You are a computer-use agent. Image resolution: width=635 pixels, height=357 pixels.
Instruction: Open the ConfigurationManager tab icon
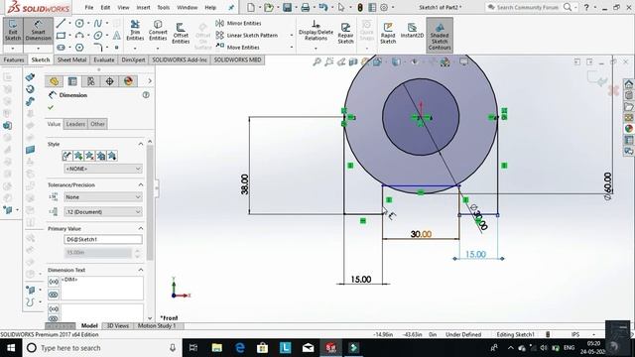coord(91,81)
